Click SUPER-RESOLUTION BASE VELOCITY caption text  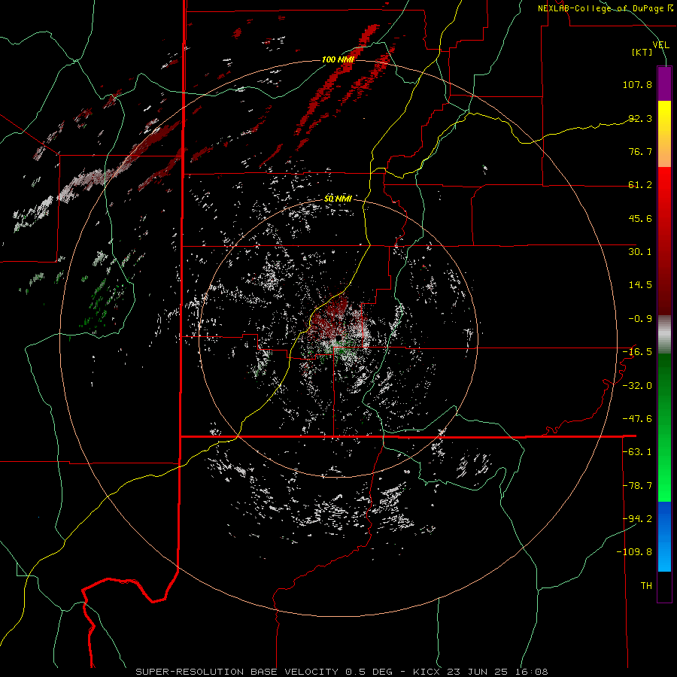coord(237,672)
